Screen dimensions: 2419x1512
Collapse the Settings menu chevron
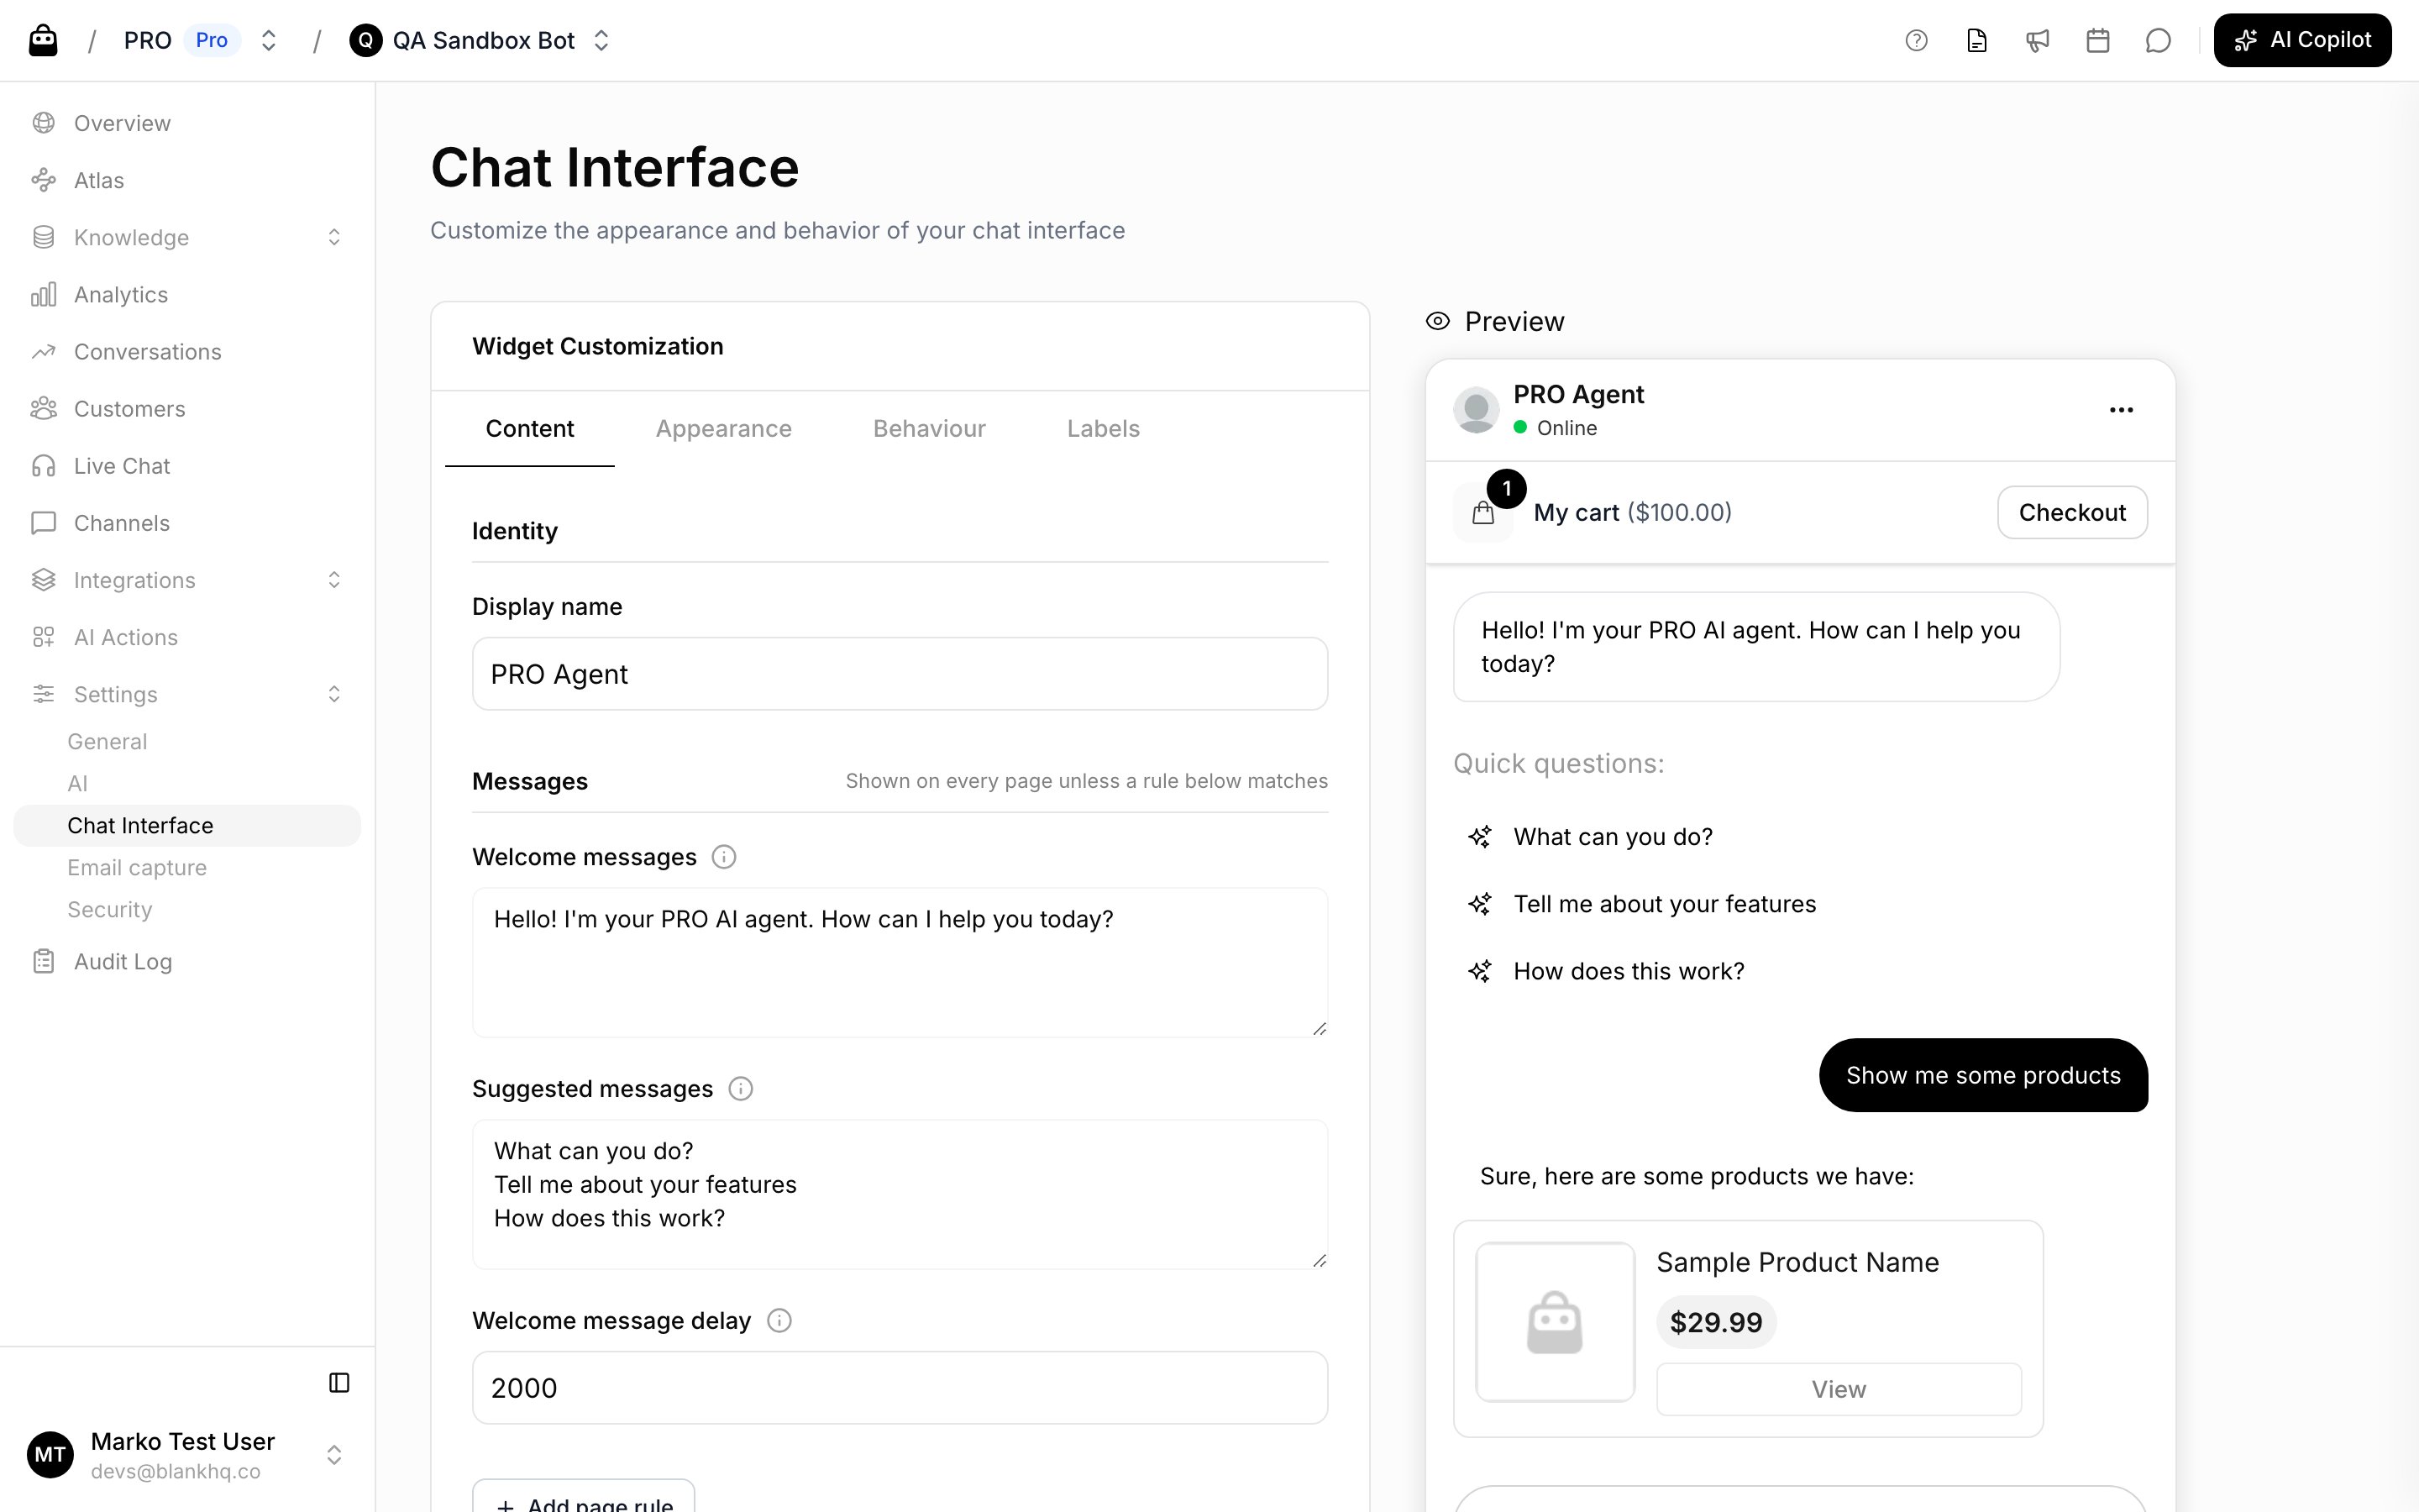point(333,694)
